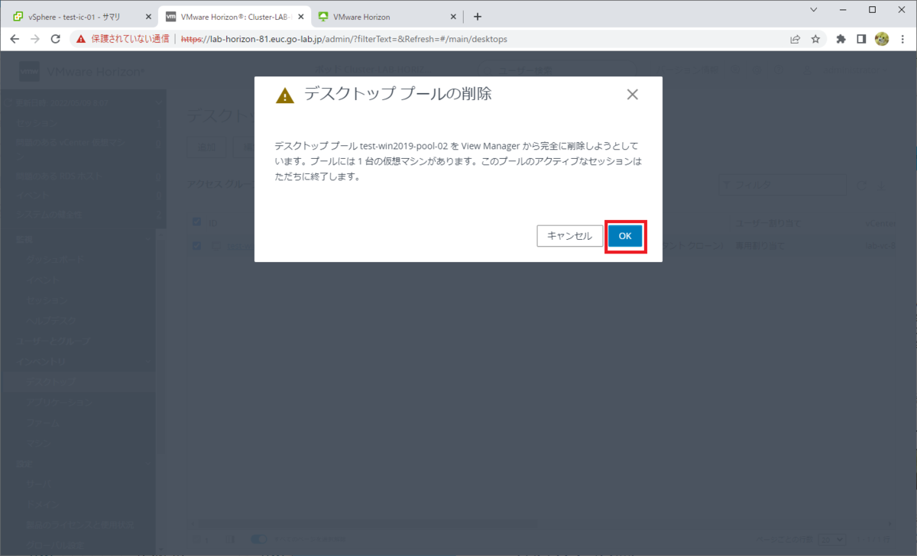Open the Chrome three-dot menu
The image size is (917, 556).
(902, 39)
